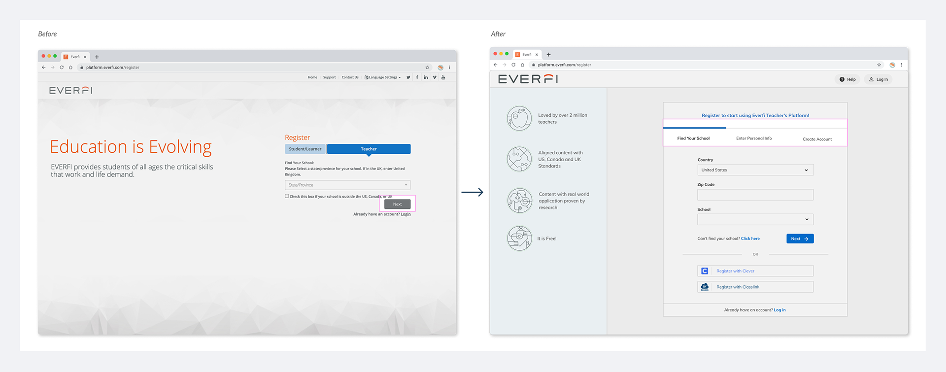Open State/Province dropdown in Before form
This screenshot has height=372, width=946.
tap(348, 185)
